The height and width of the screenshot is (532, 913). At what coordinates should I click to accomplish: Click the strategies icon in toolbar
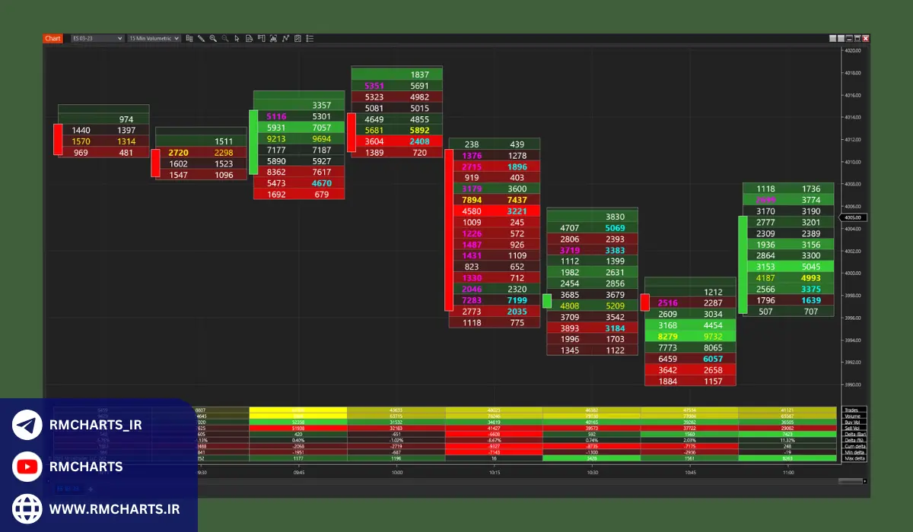coord(297,38)
